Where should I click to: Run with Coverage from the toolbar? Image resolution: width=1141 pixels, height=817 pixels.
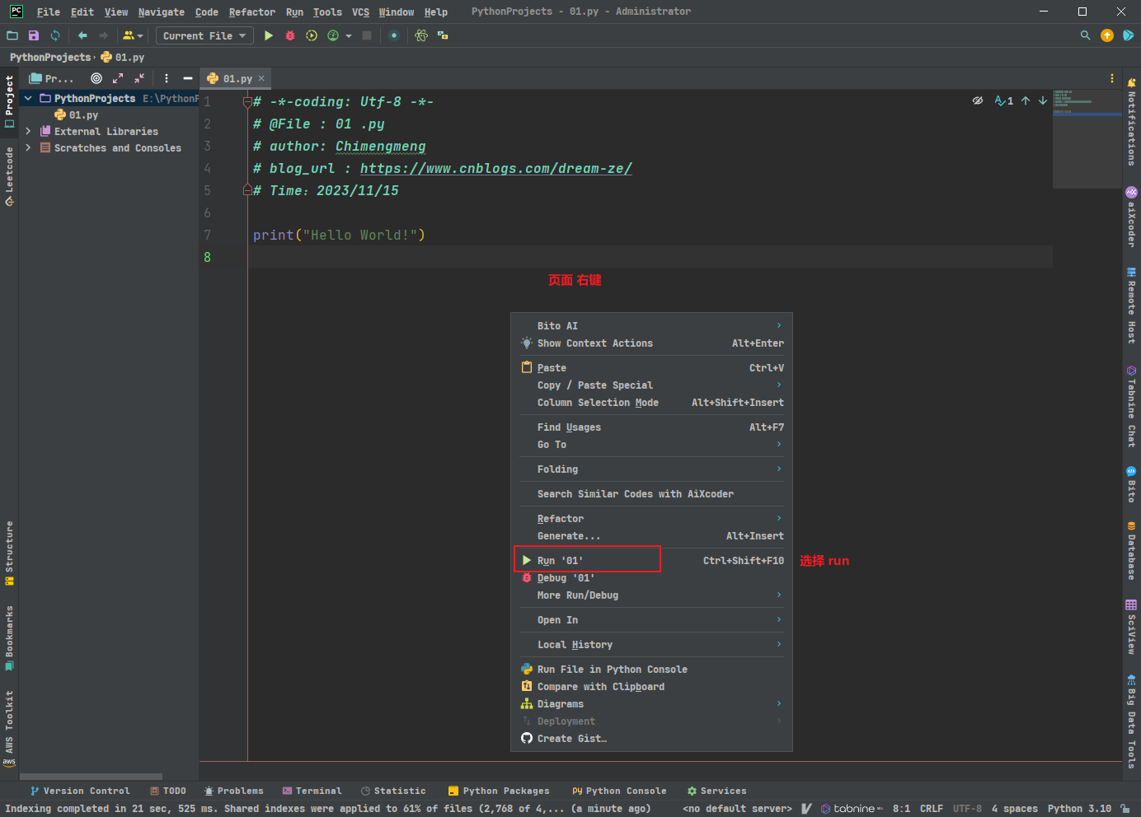[x=312, y=35]
